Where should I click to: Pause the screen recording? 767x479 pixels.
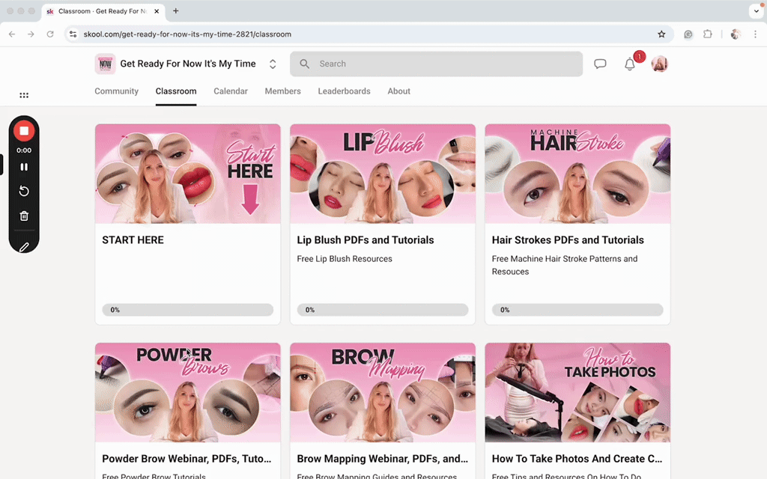24,167
